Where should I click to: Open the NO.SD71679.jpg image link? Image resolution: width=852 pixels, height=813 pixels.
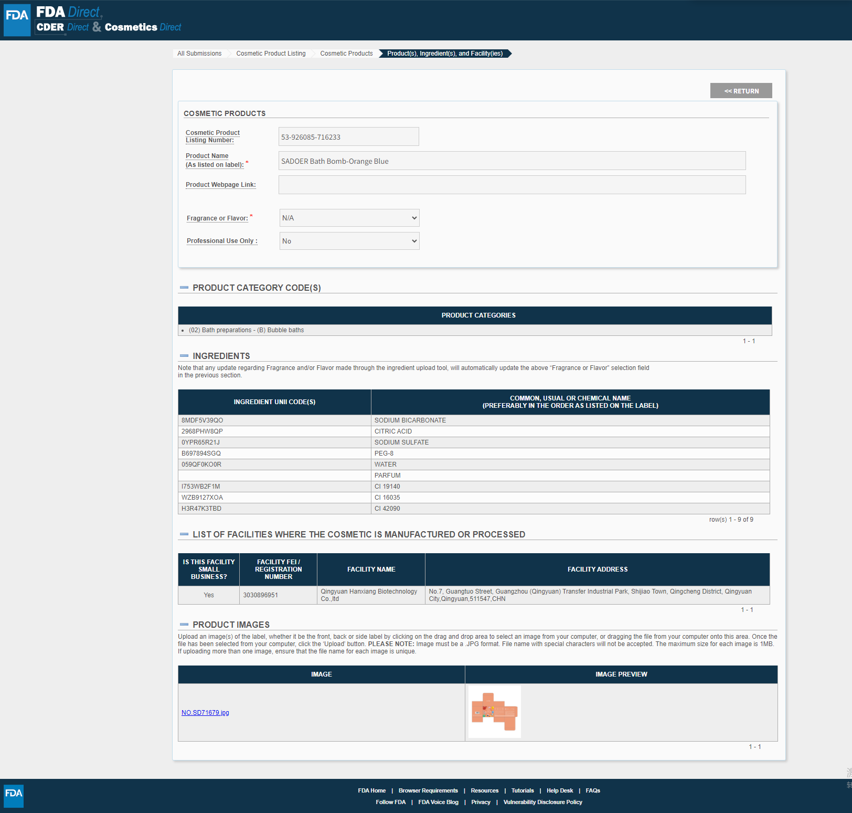tap(205, 713)
